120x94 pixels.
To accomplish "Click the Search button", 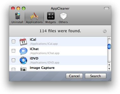I will (x=96, y=76).
